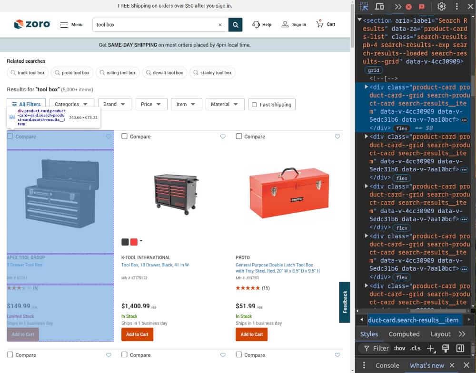Open the Console tab in DevTools

[x=387, y=365]
